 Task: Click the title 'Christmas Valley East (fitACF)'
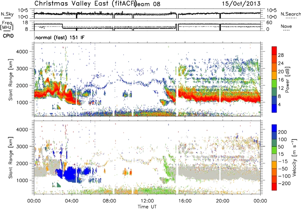pos(86,4)
